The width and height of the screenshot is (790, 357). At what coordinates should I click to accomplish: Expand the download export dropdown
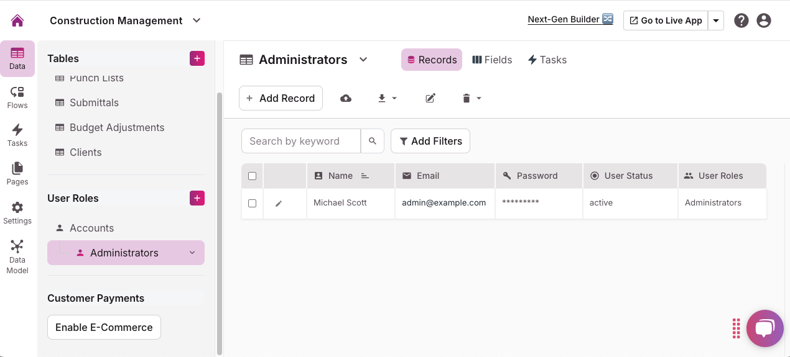(x=387, y=98)
